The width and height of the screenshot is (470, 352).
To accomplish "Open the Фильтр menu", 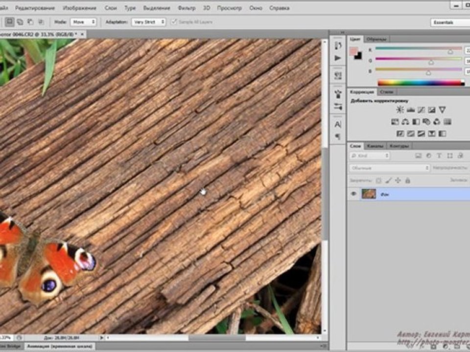I will pyautogui.click(x=187, y=8).
